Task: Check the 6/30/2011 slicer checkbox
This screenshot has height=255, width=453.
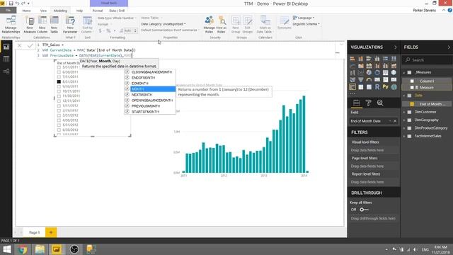Action: click(59, 72)
